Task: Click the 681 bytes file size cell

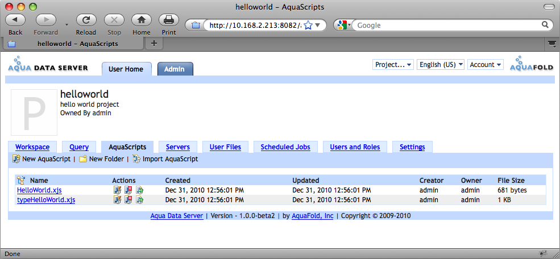Action: pos(512,190)
